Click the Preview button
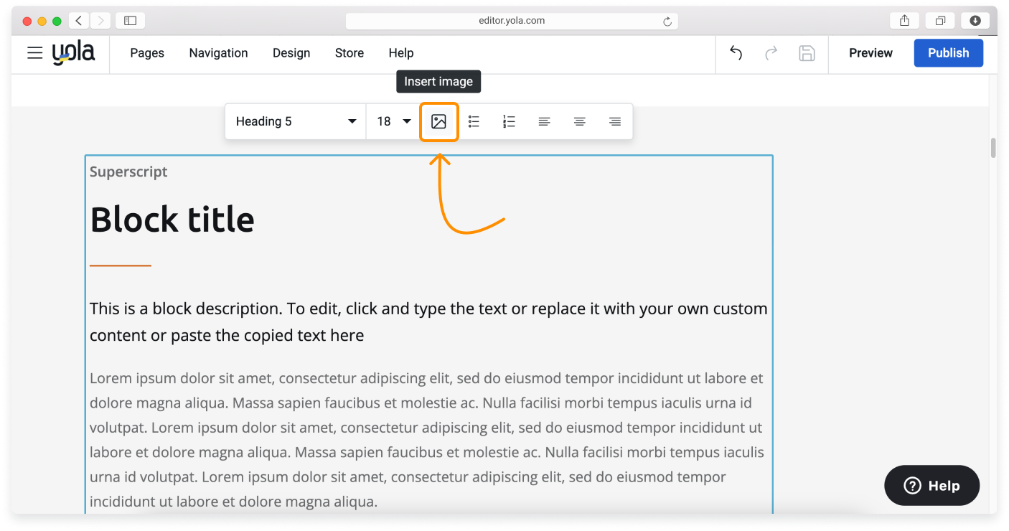 870,53
